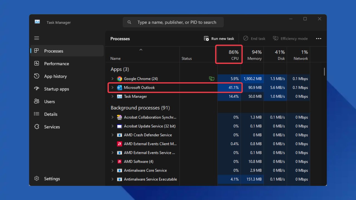Open the Details page

51,114
